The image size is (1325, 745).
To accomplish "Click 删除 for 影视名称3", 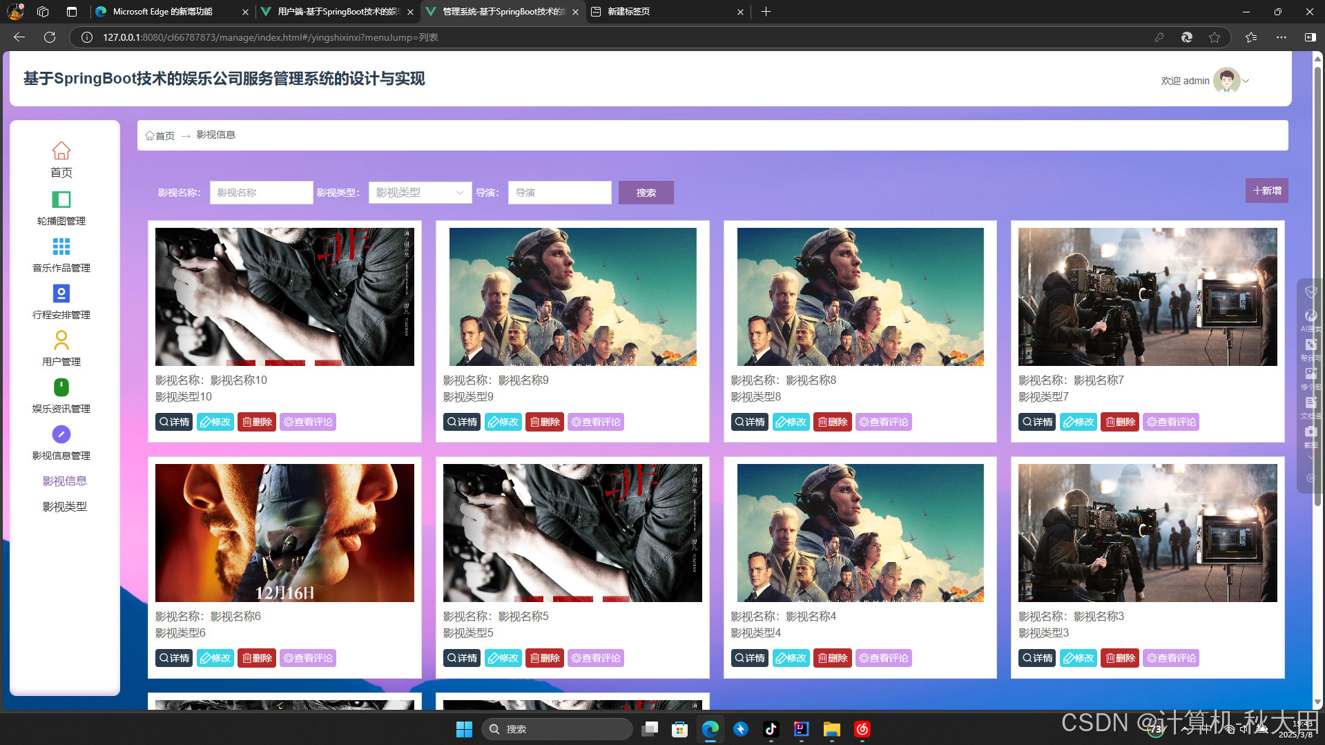I will 1120,658.
